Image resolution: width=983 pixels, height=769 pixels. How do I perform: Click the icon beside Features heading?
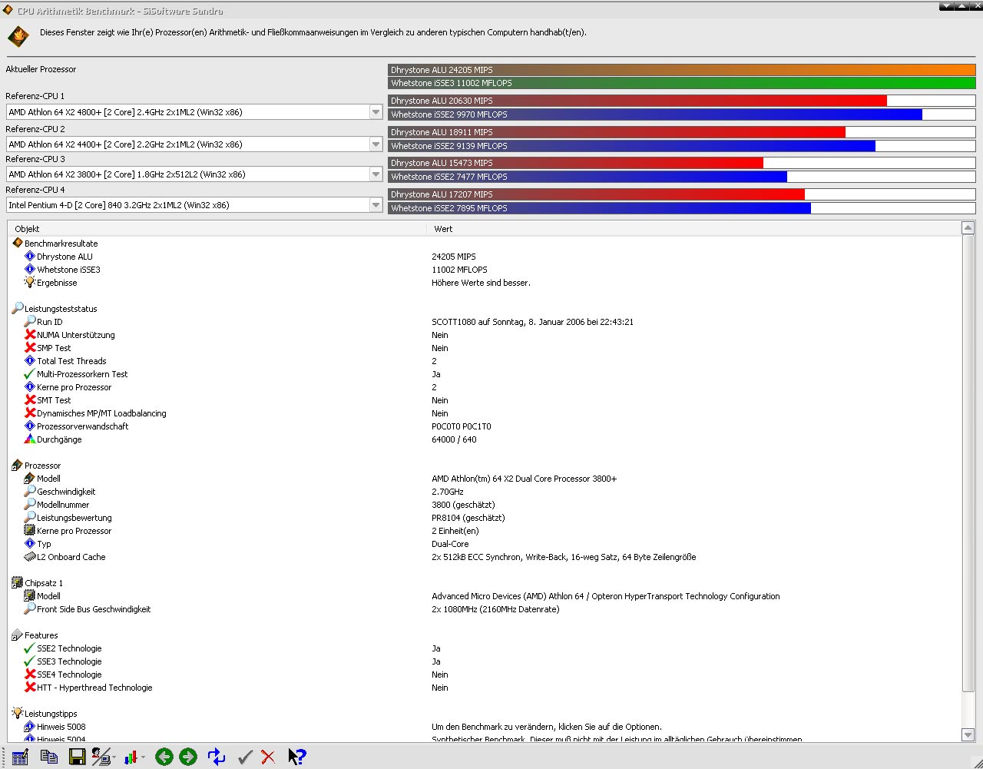click(x=18, y=635)
